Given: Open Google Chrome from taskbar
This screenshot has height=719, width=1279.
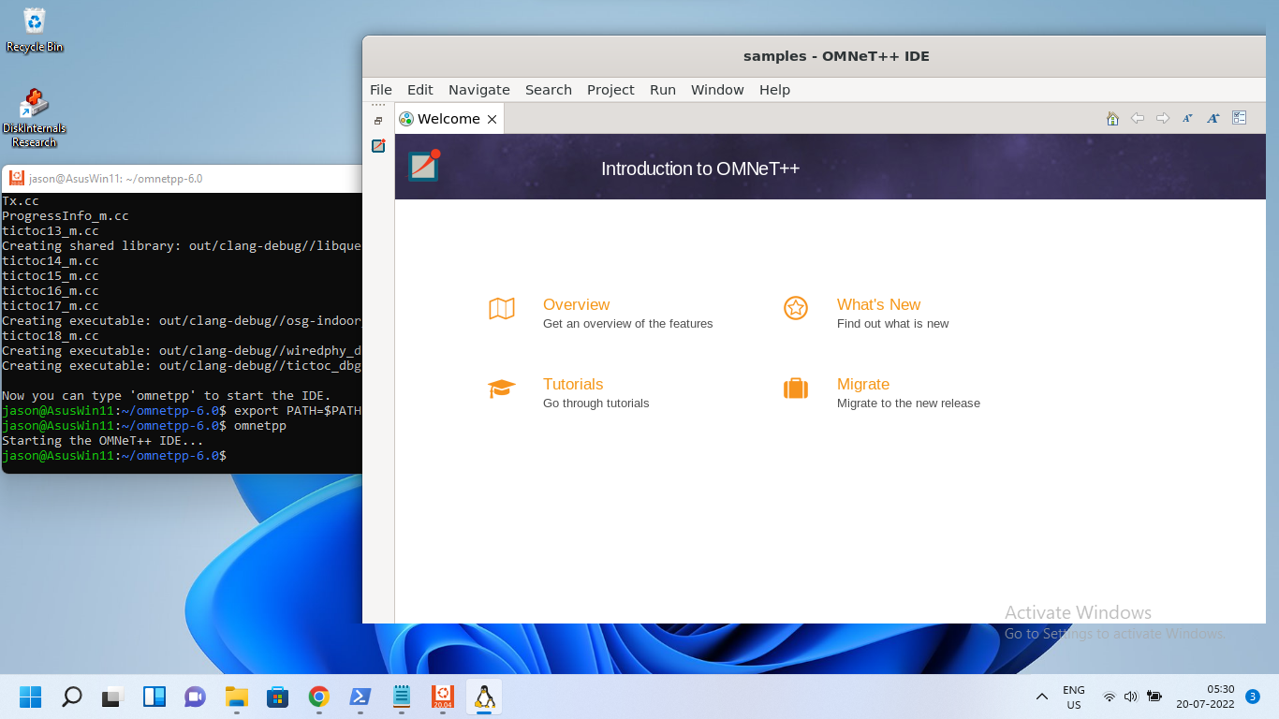Looking at the screenshot, I should point(318,697).
